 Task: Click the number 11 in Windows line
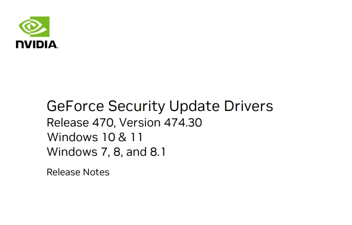click(137, 137)
